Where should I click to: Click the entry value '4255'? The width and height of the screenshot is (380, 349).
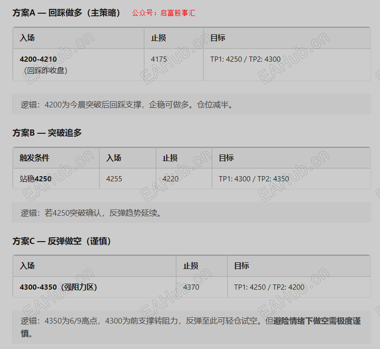(114, 179)
